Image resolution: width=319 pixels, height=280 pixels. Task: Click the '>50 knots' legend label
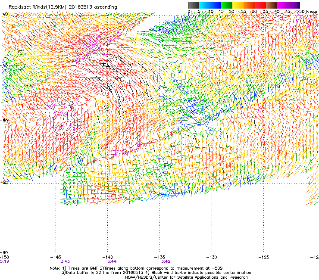click(306, 11)
